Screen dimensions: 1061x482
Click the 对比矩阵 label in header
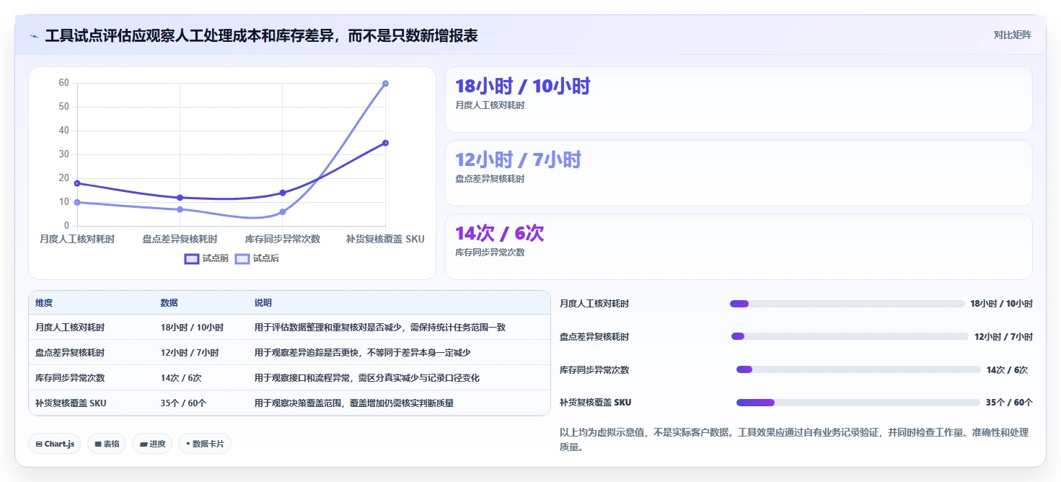click(x=1012, y=35)
